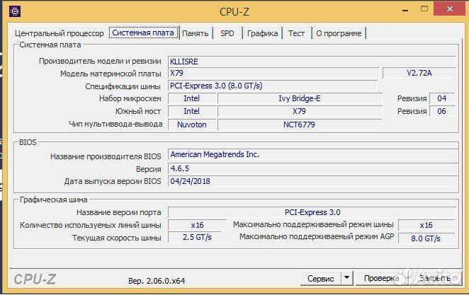Image resolution: width=469 pixels, height=295 pixels.
Task: Select southbridge revision 06 field
Action: click(x=442, y=111)
